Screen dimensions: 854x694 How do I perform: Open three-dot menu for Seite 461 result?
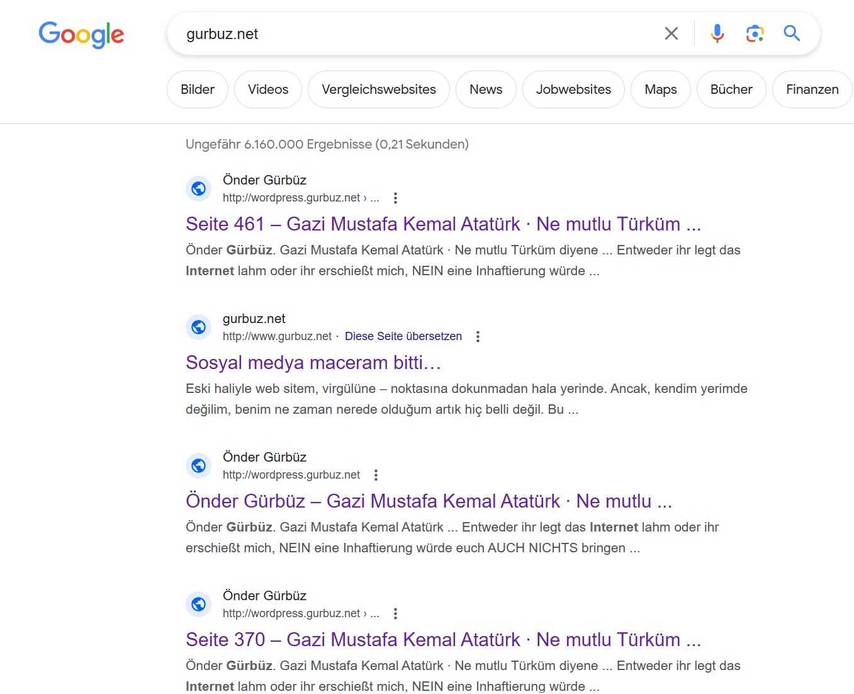click(x=395, y=198)
